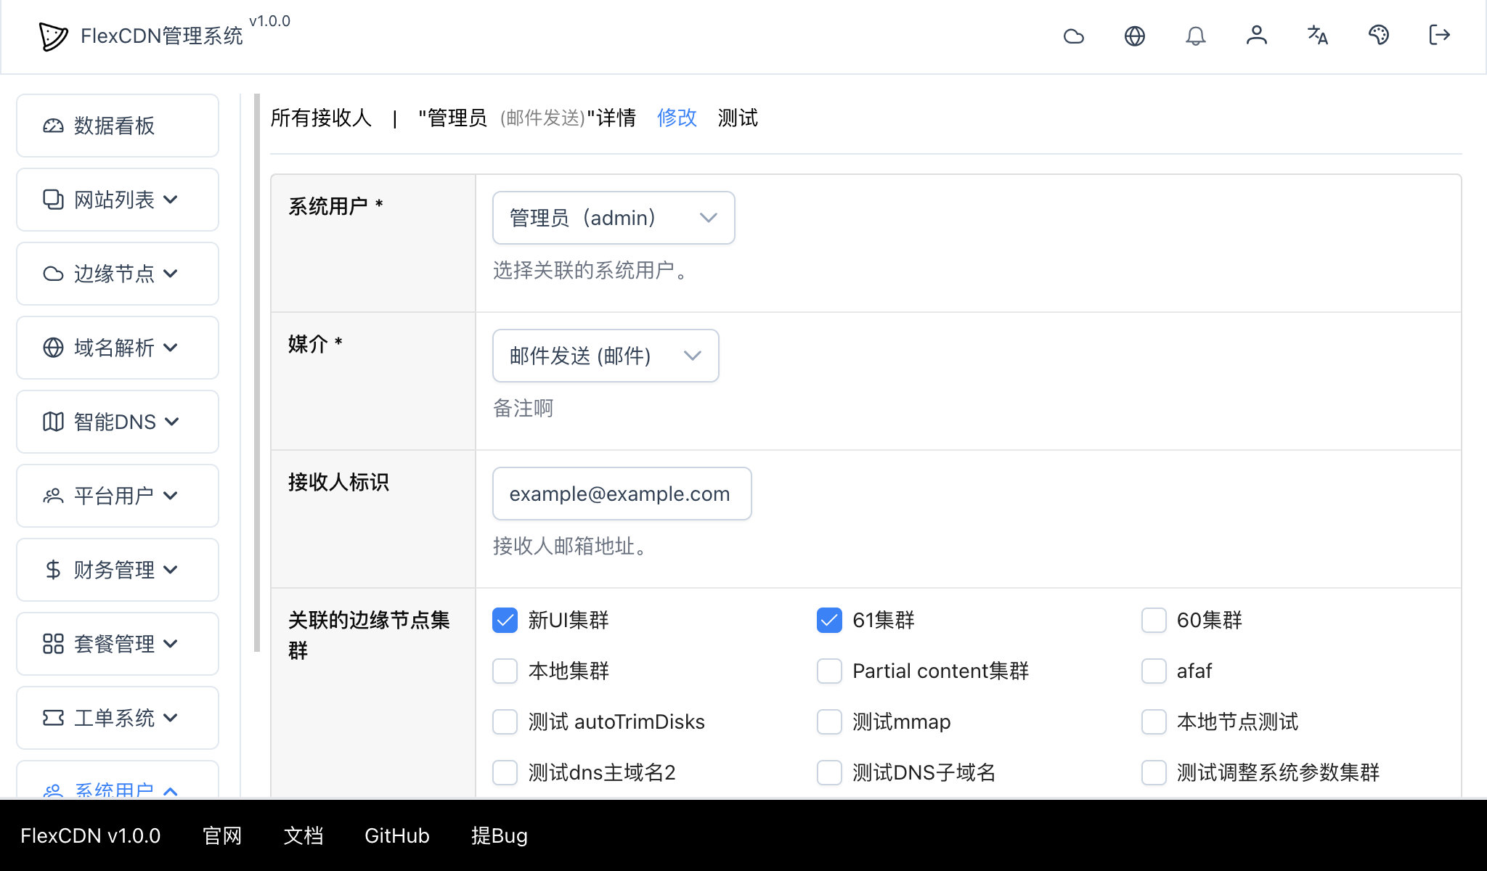Click the user profile icon in header
Image resolution: width=1487 pixels, height=871 pixels.
point(1257,35)
